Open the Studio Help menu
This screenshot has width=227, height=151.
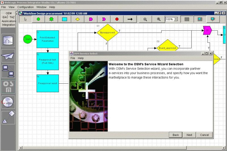52,7
